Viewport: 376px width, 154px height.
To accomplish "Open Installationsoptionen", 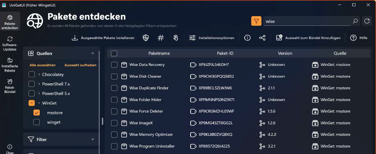I will [x=211, y=38].
